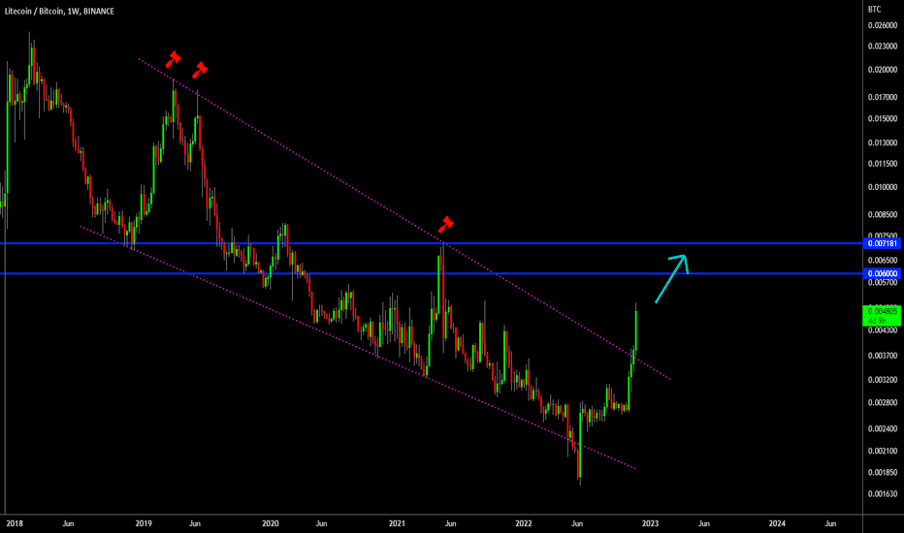
Task: Click the 2023 time axis label
Action: [650, 523]
